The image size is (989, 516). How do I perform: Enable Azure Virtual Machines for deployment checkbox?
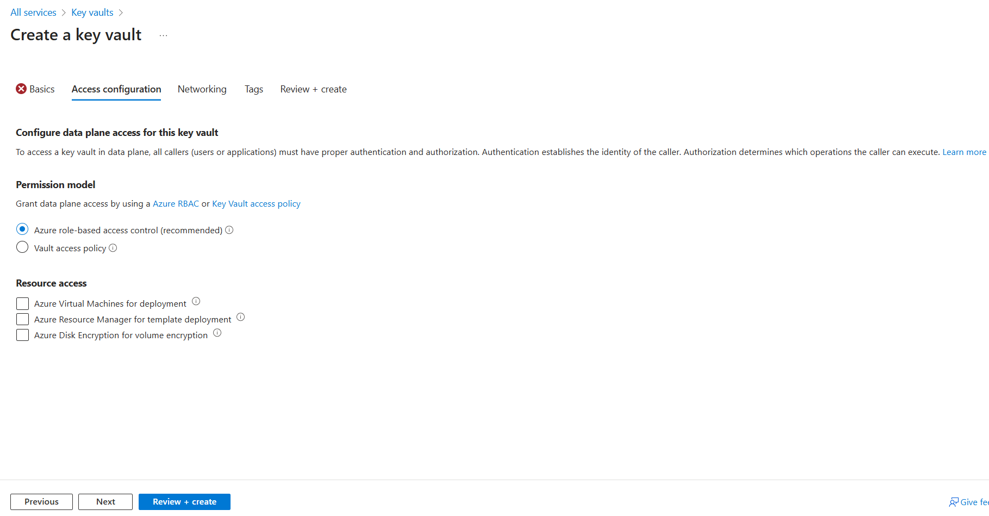(22, 303)
